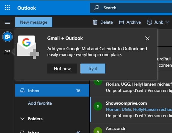This screenshot has width=172, height=133.
Task: Click the Not now button
Action: (62, 69)
